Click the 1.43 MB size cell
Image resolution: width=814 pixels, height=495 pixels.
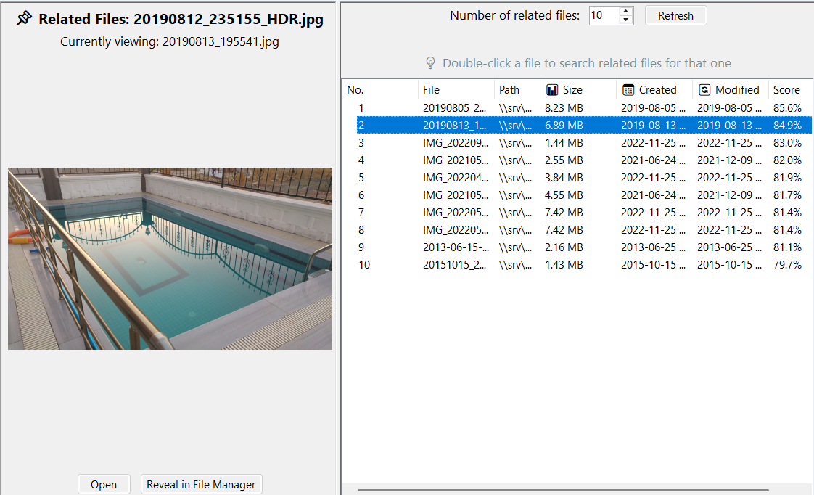click(564, 264)
